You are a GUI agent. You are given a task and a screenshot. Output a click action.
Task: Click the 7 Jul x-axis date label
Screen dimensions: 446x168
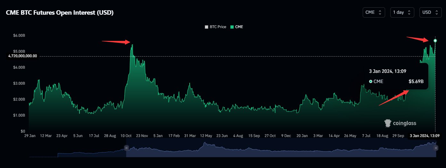[x=366, y=136]
